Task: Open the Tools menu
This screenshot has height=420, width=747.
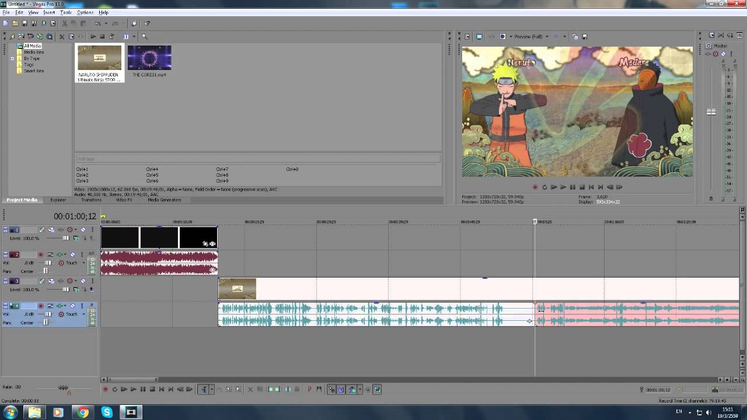Action: coord(65,12)
